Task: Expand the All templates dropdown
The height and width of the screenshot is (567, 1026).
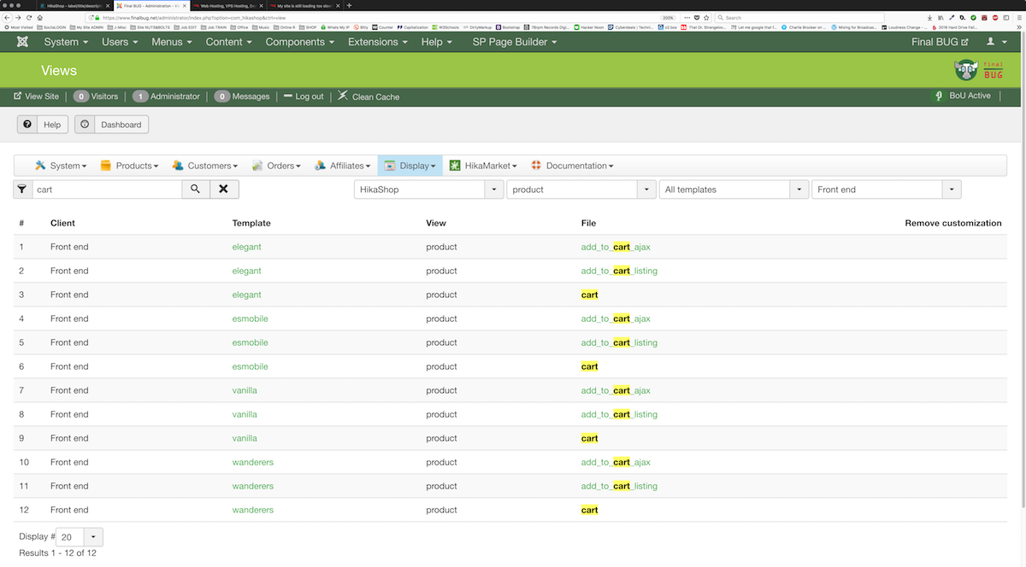Action: [734, 190]
